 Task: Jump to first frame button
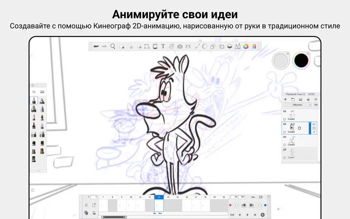tap(232, 215)
